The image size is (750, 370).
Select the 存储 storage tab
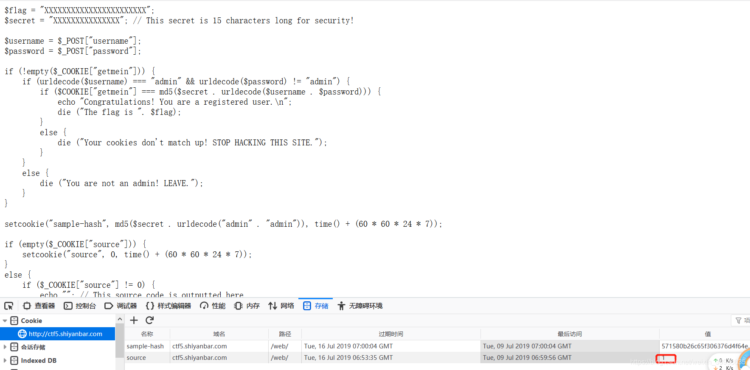pos(316,306)
